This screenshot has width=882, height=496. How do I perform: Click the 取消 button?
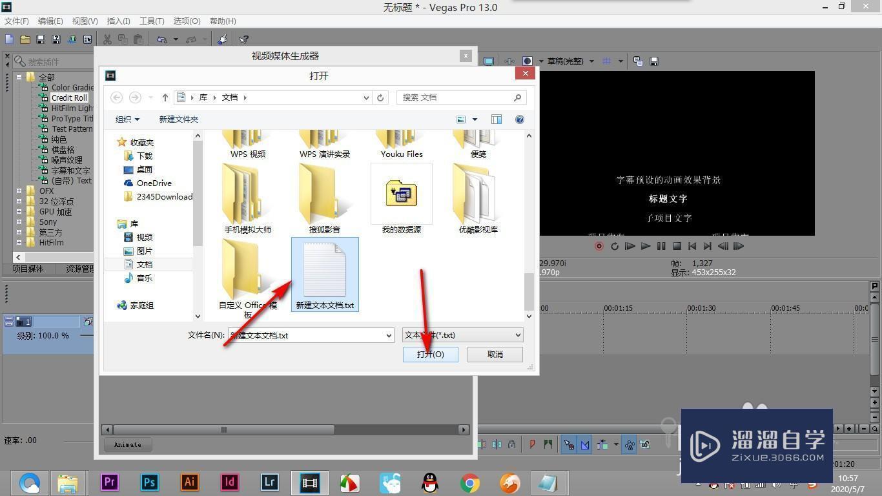pyautogui.click(x=495, y=355)
